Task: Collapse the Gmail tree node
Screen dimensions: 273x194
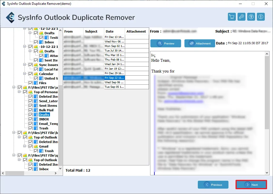Action: pyautogui.click(x=25, y=146)
